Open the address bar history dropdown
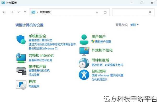157x104 pixels. [97, 13]
